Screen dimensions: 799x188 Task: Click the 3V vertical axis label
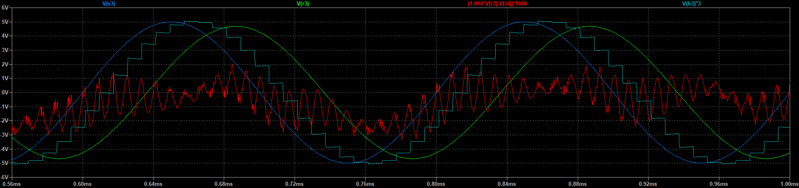(5, 50)
